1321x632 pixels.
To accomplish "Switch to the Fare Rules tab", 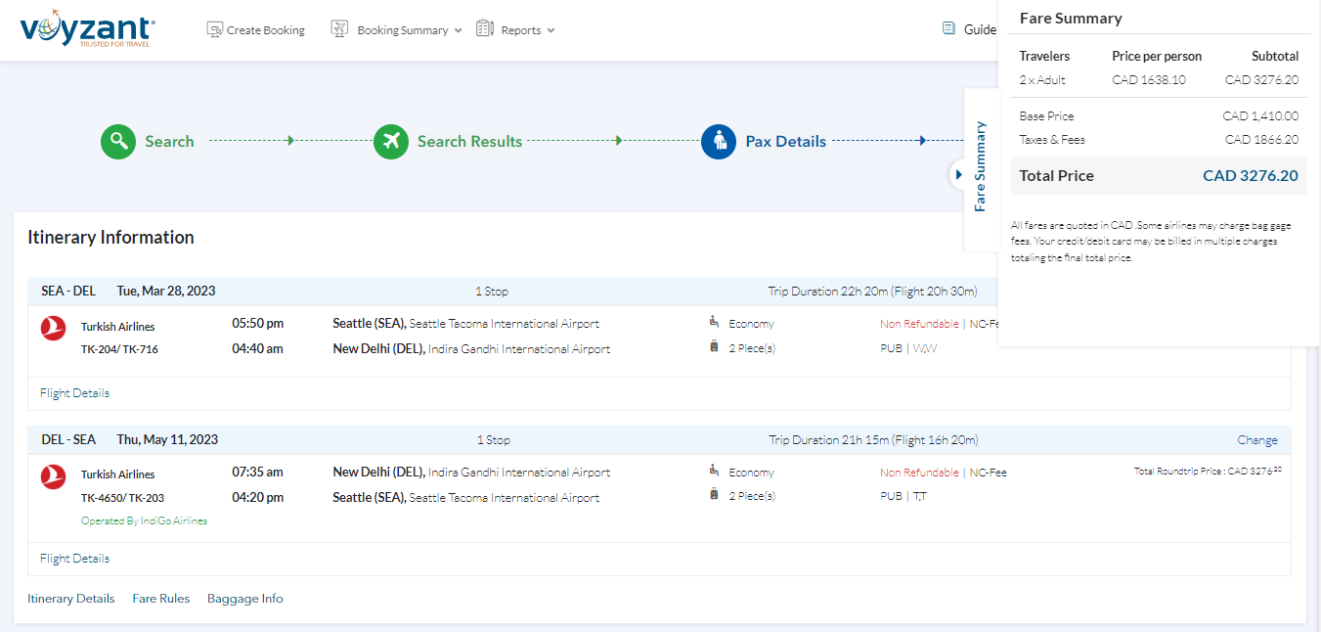I will pos(161,599).
